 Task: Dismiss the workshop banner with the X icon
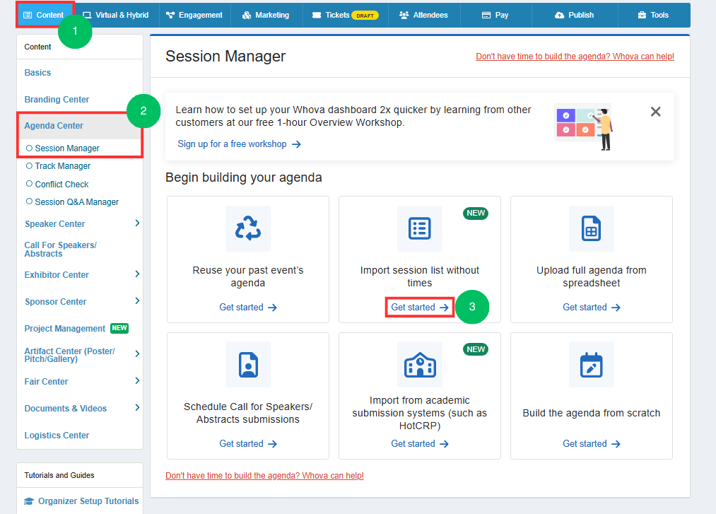click(x=655, y=112)
